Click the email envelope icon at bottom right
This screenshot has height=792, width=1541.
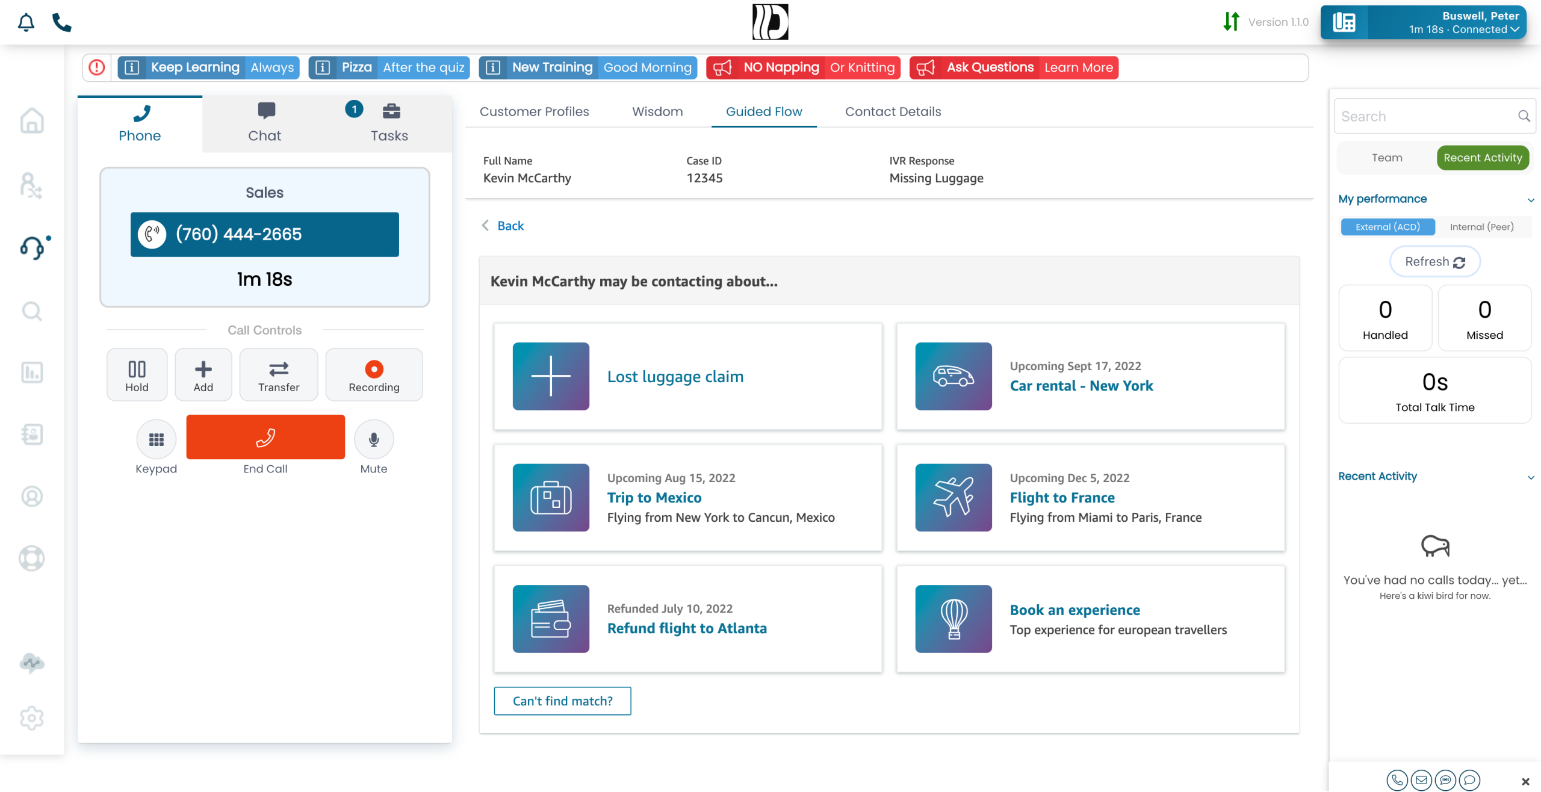[x=1421, y=781]
